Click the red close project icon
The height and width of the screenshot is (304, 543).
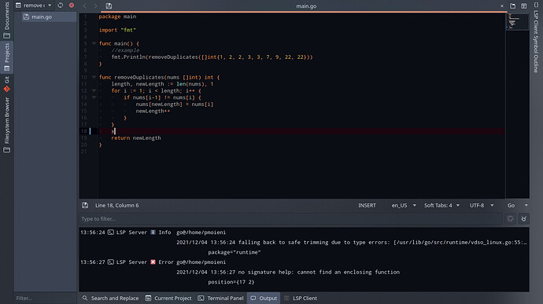72,5
